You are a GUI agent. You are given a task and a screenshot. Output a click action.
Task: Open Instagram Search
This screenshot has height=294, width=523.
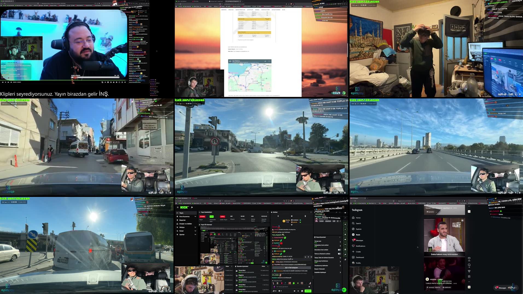pyautogui.click(x=359, y=223)
